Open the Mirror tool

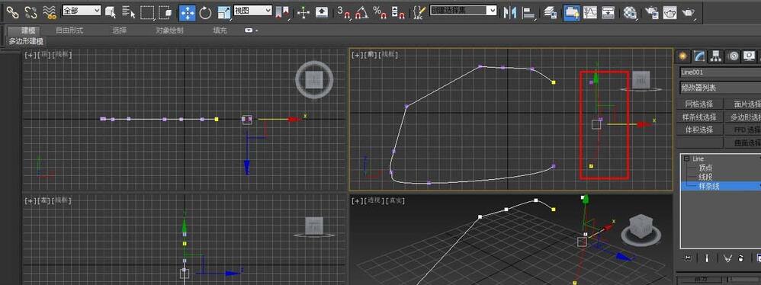click(x=509, y=13)
